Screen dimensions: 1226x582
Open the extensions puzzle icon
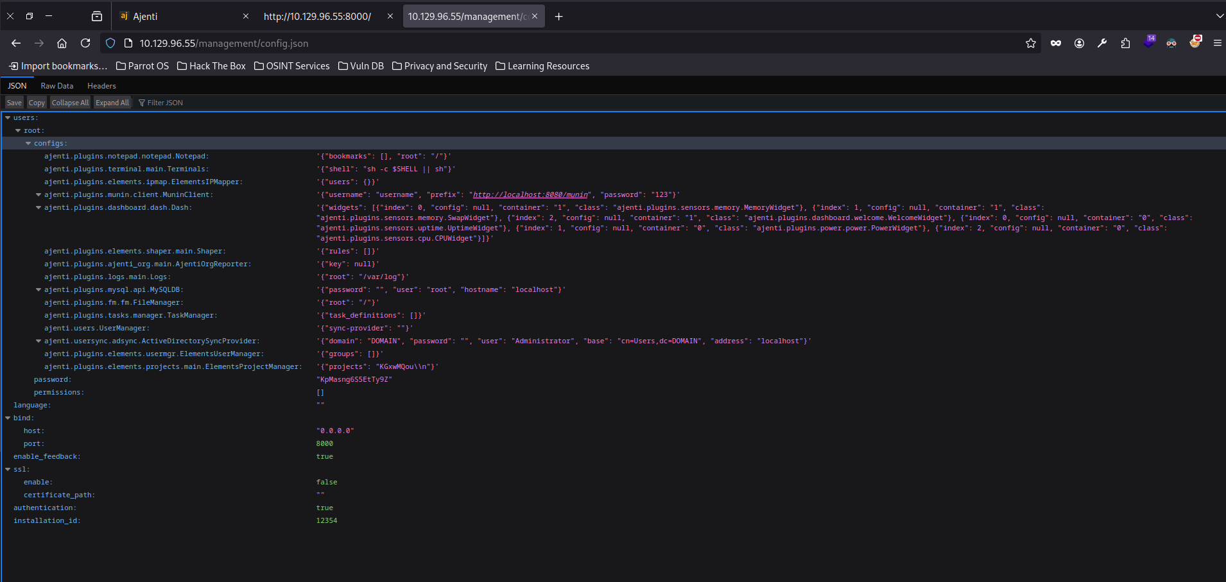1125,43
